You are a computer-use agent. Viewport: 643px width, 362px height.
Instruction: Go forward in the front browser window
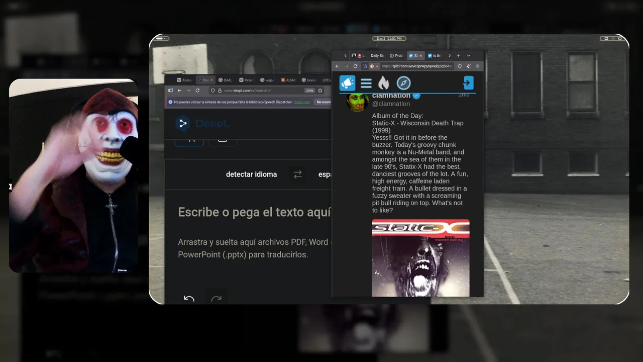coord(346,66)
